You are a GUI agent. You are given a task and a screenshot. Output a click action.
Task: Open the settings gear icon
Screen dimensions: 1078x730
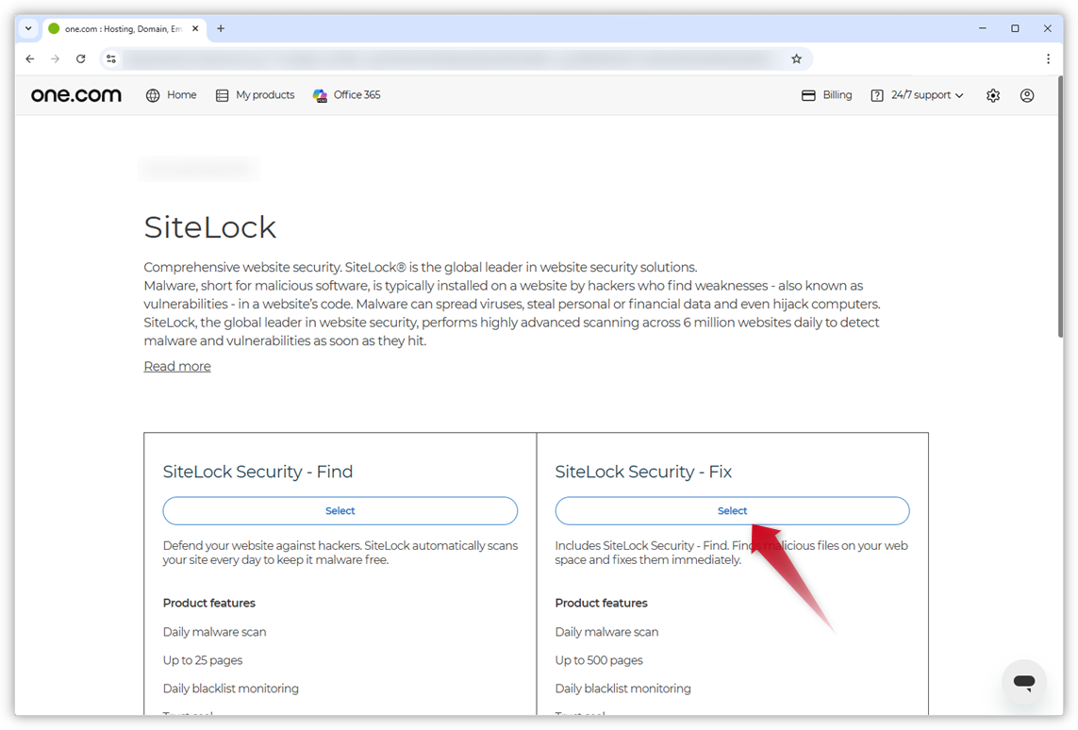tap(993, 95)
